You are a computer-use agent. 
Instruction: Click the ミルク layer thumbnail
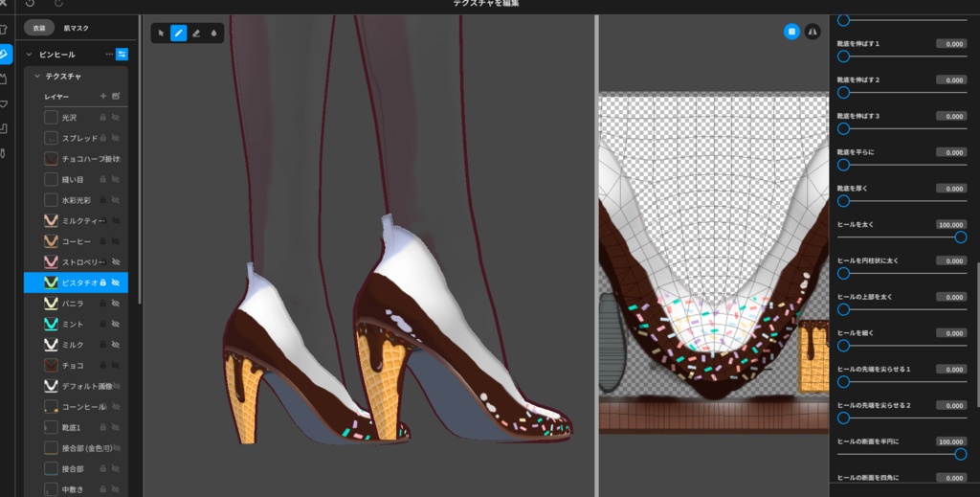[52, 345]
